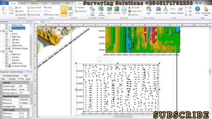Activate the Select pointer tool
Screen dimensions: 212x119
pos(64,11)
